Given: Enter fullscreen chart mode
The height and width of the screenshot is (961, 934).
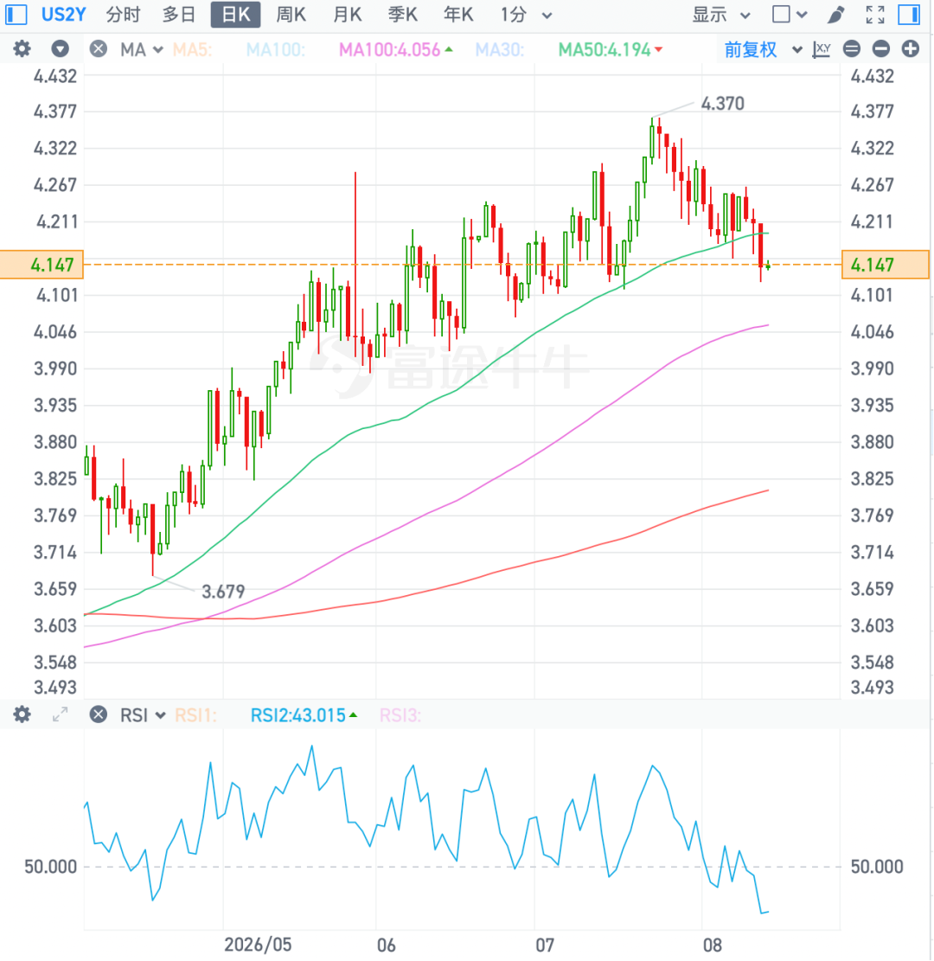Looking at the screenshot, I should (875, 14).
